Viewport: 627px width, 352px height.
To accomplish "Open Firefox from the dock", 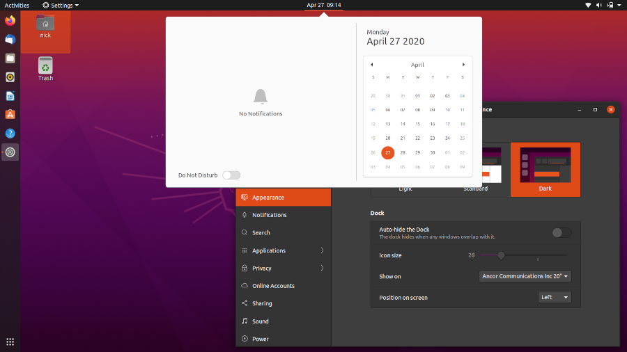I will pyautogui.click(x=10, y=21).
